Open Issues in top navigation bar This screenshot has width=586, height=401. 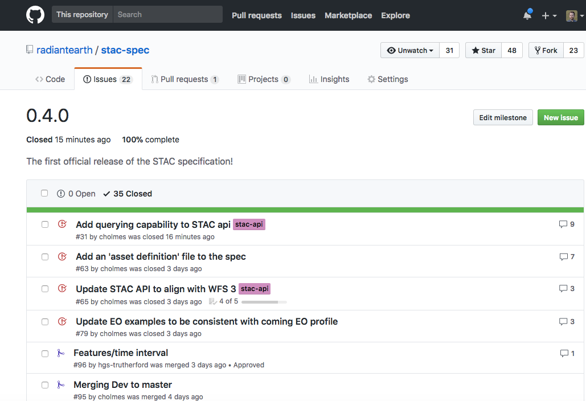tap(303, 15)
